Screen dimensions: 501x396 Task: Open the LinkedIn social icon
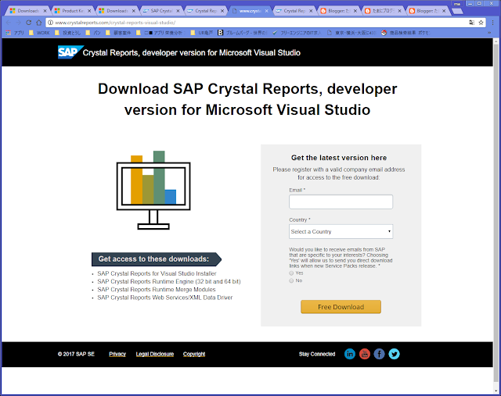pyautogui.click(x=350, y=354)
